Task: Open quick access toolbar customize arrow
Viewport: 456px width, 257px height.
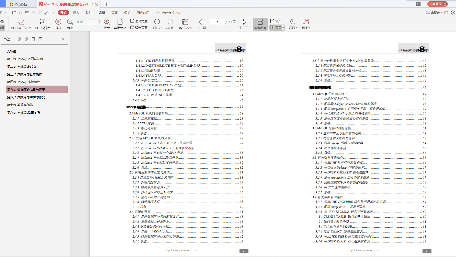Action: [x=53, y=13]
